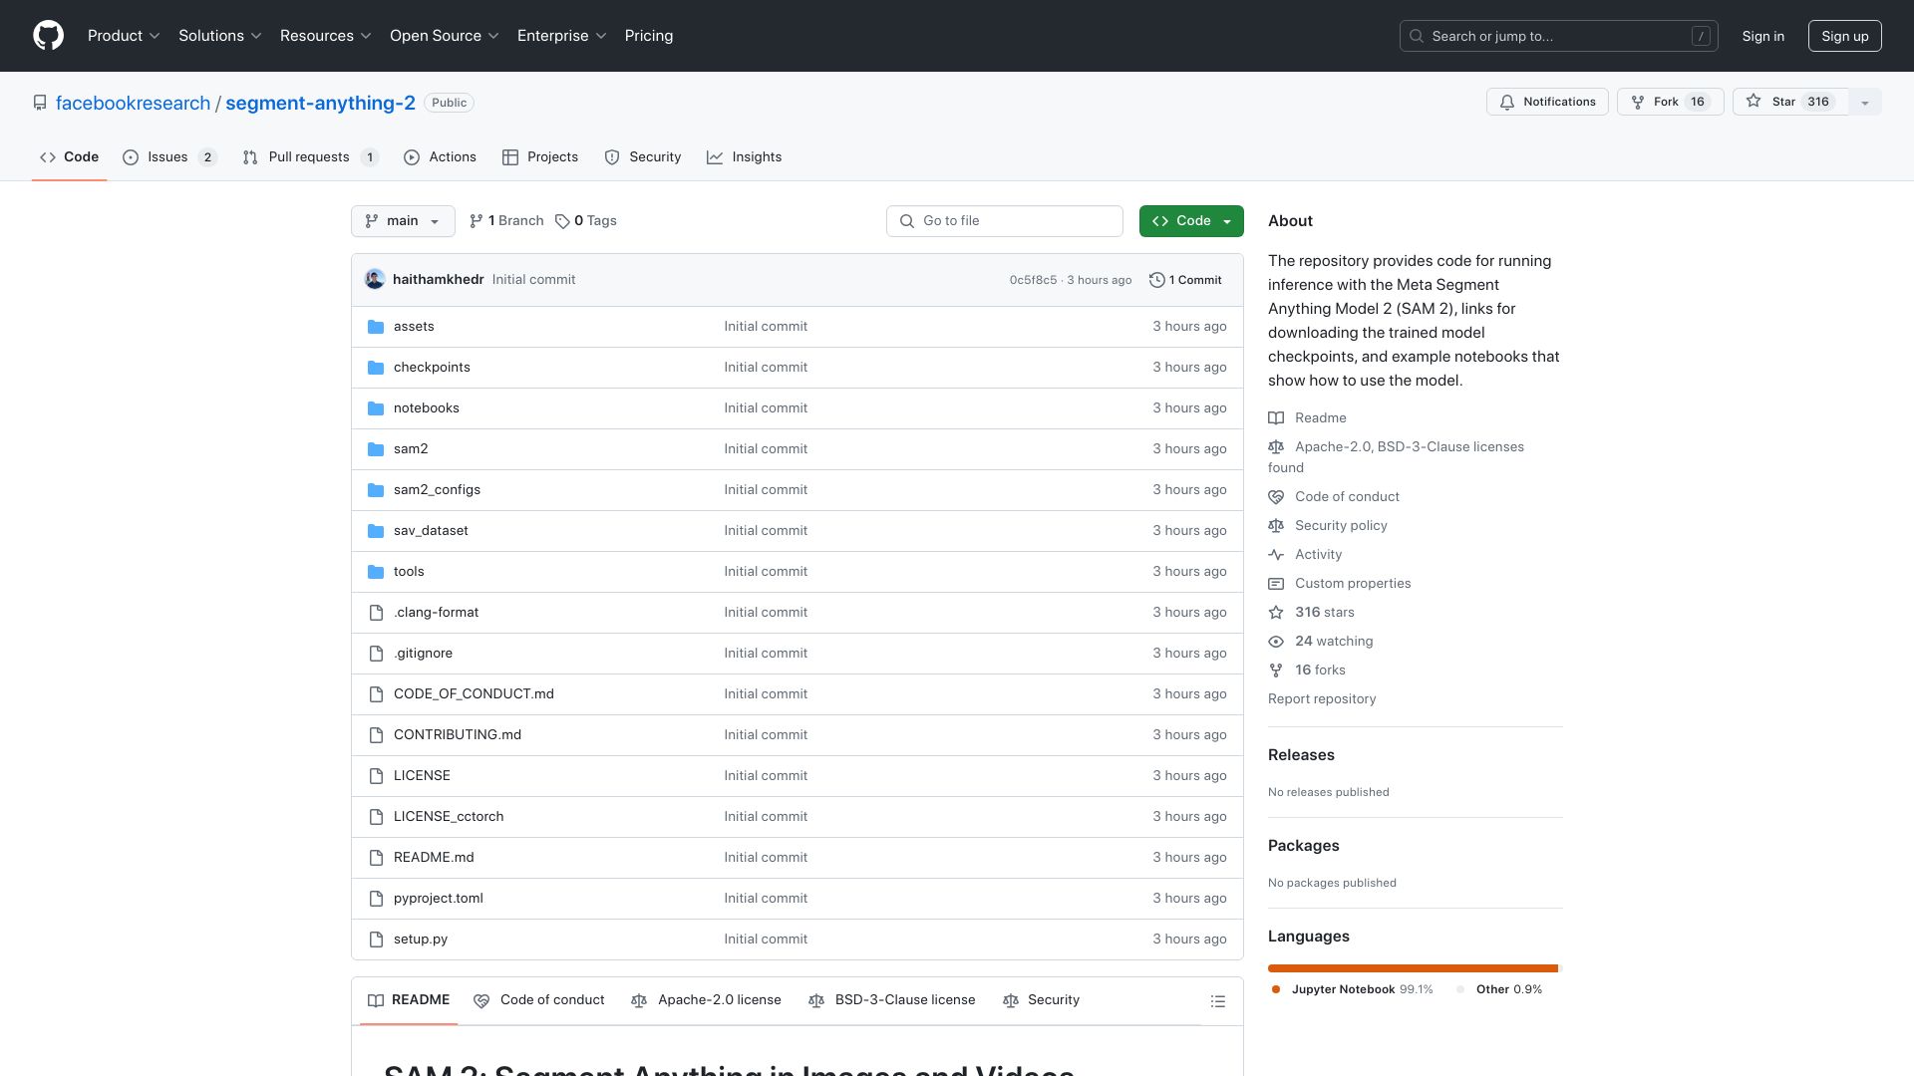Screen dimensions: 1914x1076
Task: Click the scale icon beside Security policy
Action: 1276,526
